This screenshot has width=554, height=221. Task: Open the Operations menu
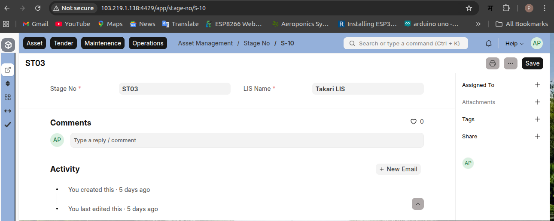point(148,43)
